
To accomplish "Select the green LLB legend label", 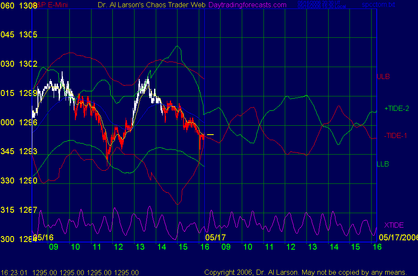I will 383,164.
